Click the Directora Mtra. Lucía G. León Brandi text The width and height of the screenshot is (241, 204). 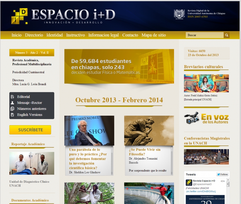point(29,82)
